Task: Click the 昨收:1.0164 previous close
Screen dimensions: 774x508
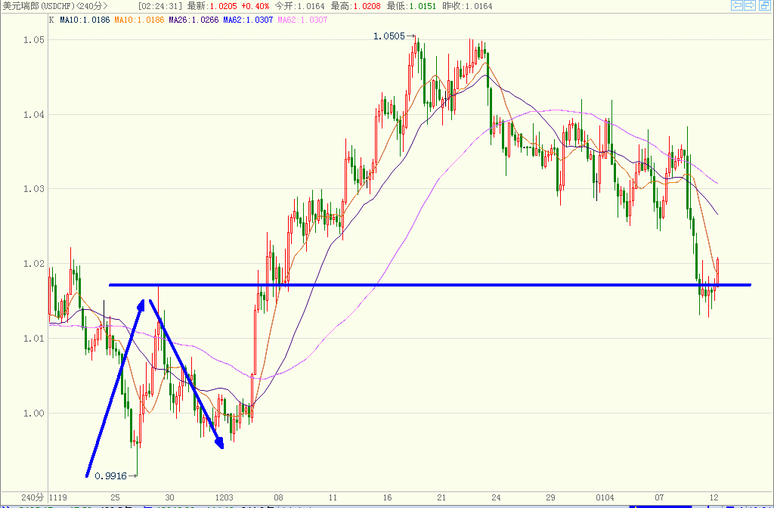Action: tap(467, 6)
